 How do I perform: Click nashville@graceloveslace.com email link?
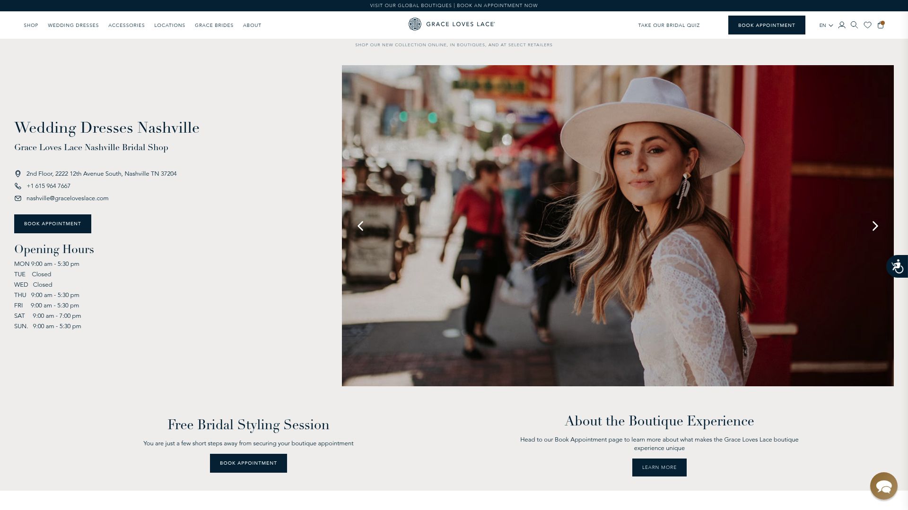tap(67, 198)
